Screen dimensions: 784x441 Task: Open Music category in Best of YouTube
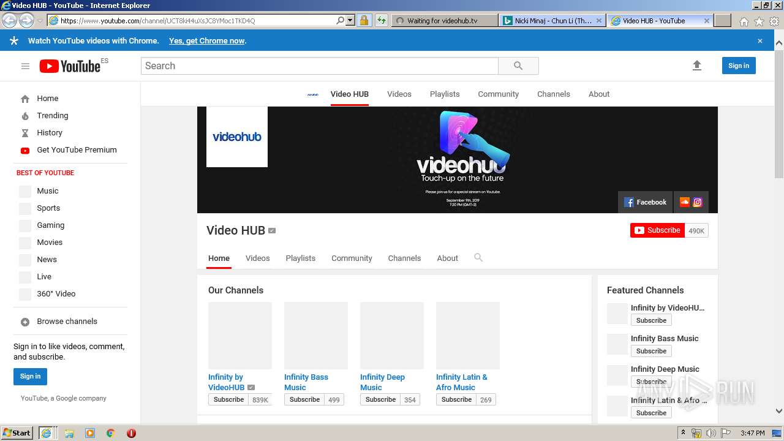click(x=48, y=191)
